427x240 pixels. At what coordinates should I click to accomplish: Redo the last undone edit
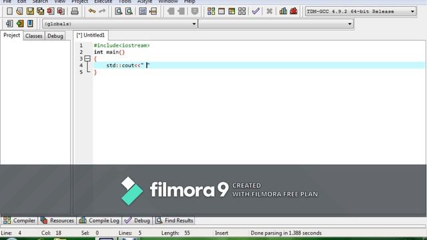click(x=102, y=11)
